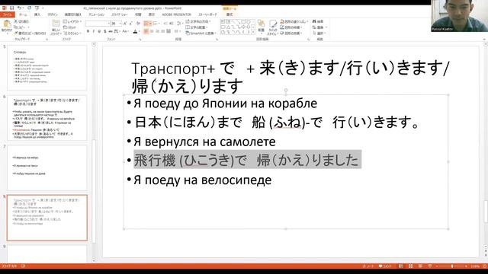The image size is (488, 274).
Task: Increase list indent level icon
Action: 172,24
